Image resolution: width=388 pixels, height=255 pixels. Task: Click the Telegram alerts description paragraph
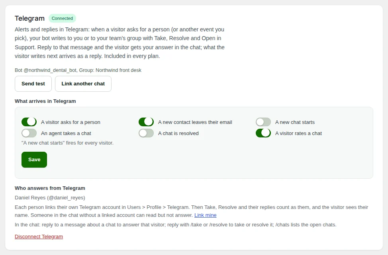coord(120,42)
